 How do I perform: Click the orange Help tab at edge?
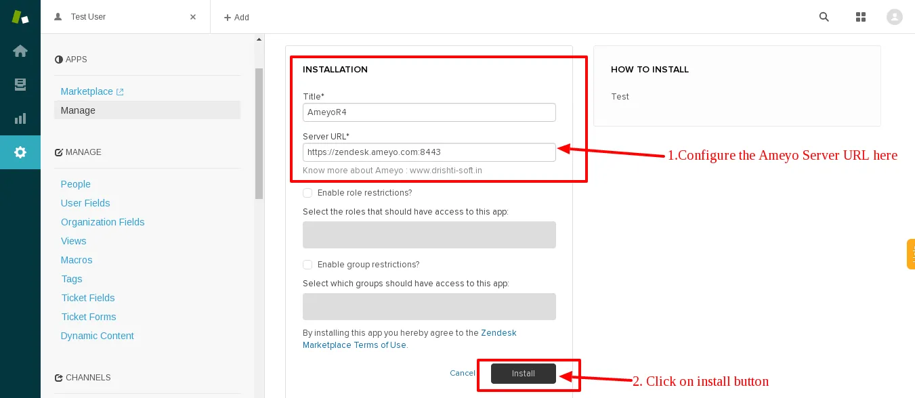coord(911,255)
